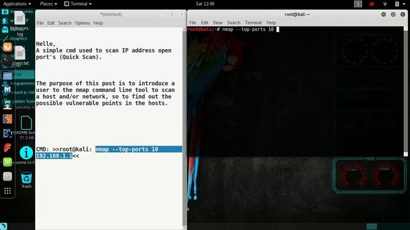Click the Wi-Fi network status icon
410x230 pixels.
[384, 4]
